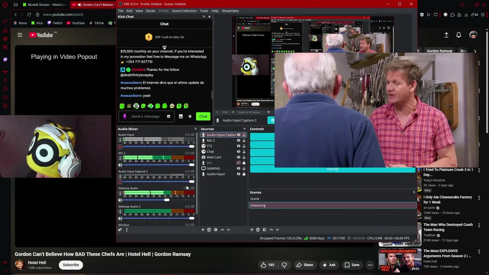Open Audio Mixer three-dot menu at bottom
The width and height of the screenshot is (489, 275).
tap(127, 230)
